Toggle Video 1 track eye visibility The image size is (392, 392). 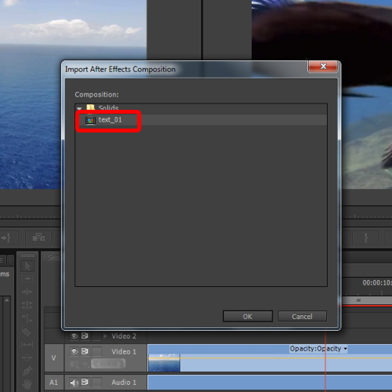pyautogui.click(x=74, y=351)
